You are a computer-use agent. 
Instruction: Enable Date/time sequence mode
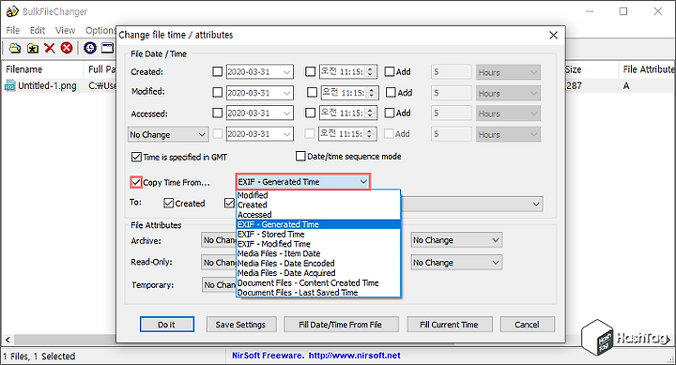pyautogui.click(x=300, y=156)
